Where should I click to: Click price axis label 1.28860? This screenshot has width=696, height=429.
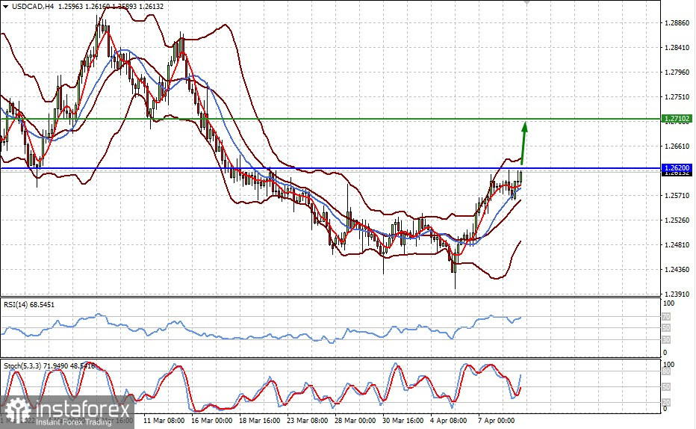click(x=677, y=23)
